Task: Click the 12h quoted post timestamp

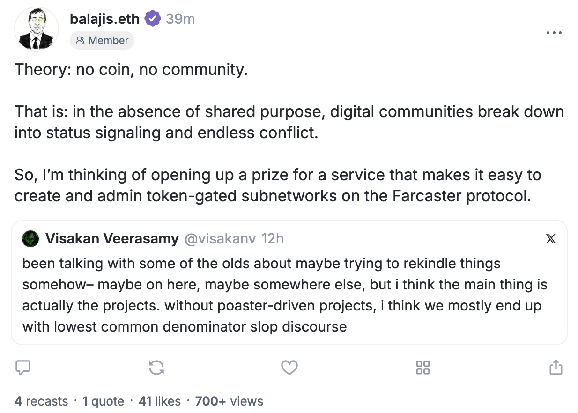Action: click(273, 239)
